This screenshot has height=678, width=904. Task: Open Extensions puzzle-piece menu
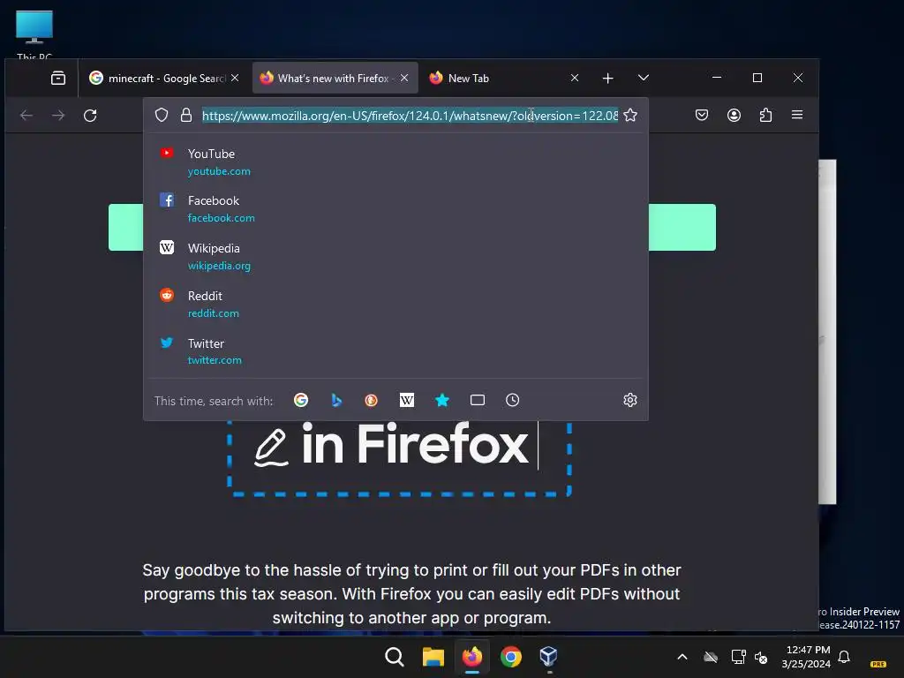click(x=765, y=115)
